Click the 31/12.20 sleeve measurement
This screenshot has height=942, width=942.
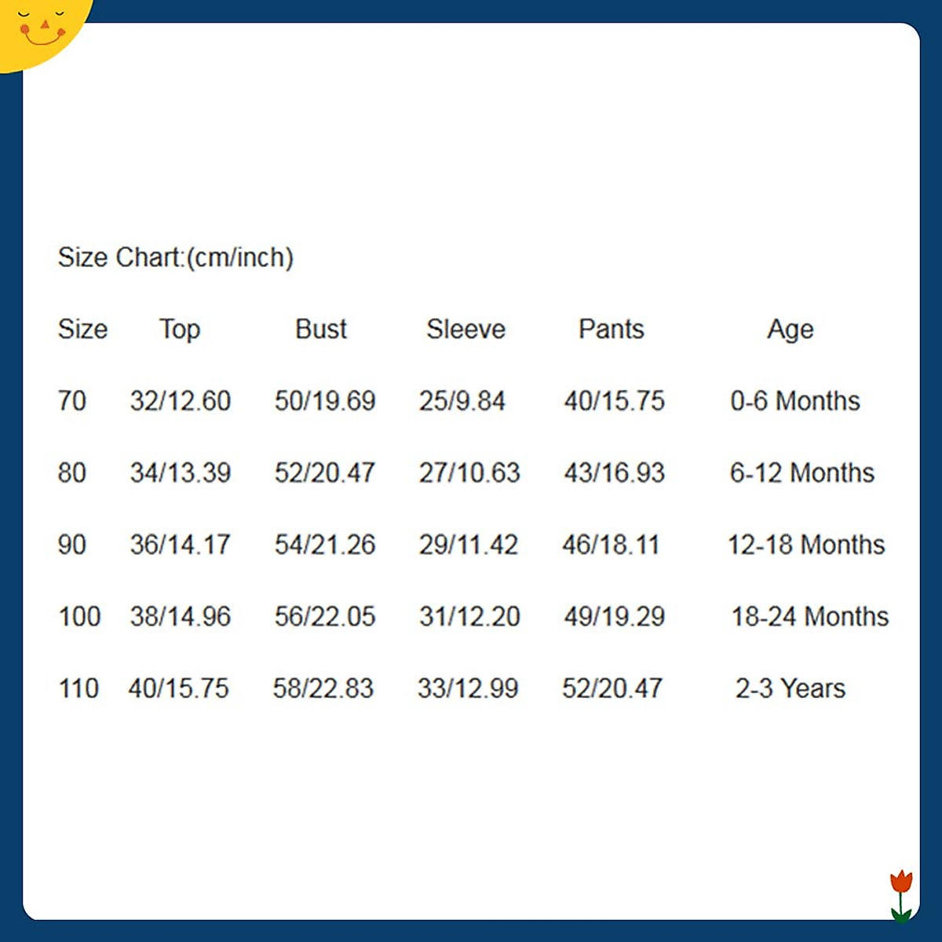coord(469,617)
